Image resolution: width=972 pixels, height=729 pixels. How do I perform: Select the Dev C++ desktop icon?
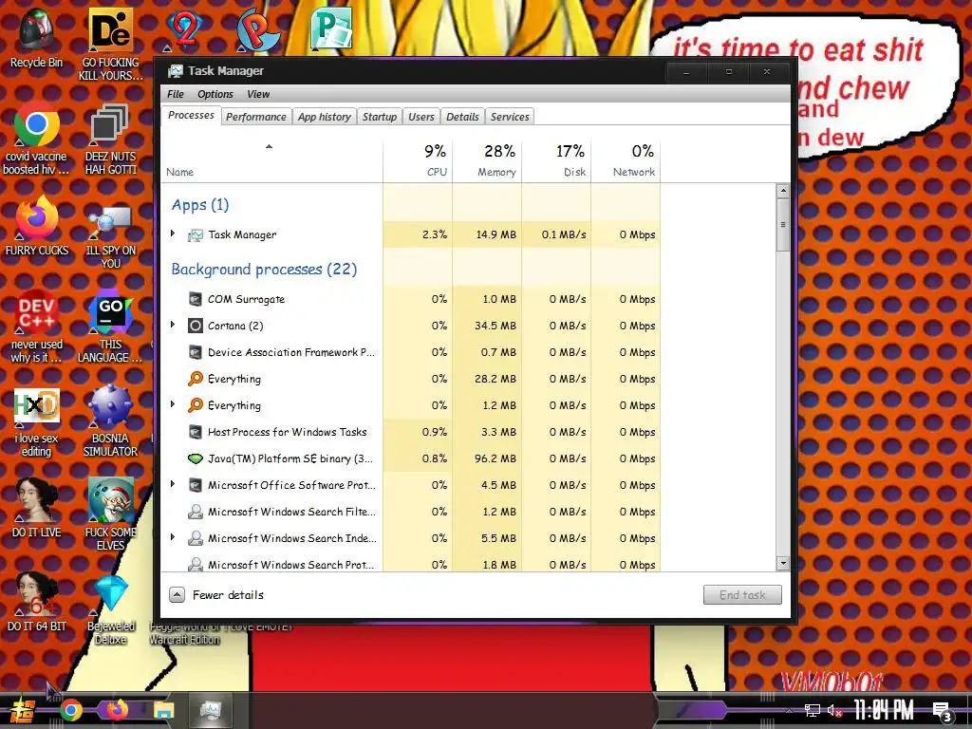point(37,326)
